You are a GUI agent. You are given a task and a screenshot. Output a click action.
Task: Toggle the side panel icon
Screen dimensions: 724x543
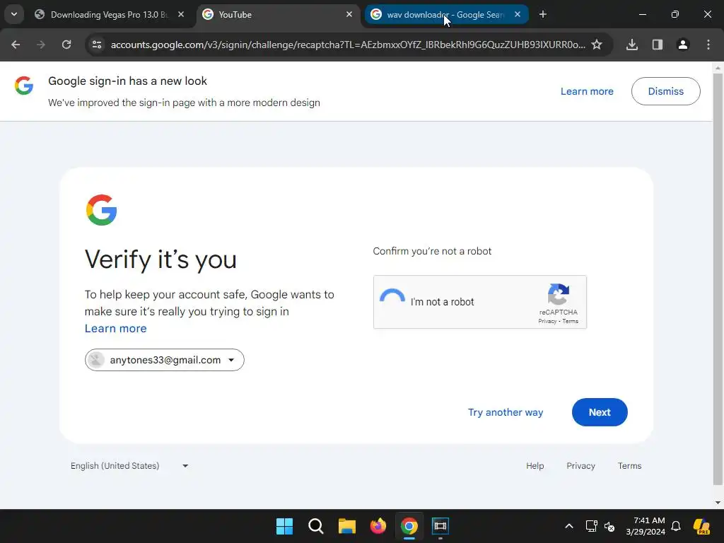(x=658, y=45)
